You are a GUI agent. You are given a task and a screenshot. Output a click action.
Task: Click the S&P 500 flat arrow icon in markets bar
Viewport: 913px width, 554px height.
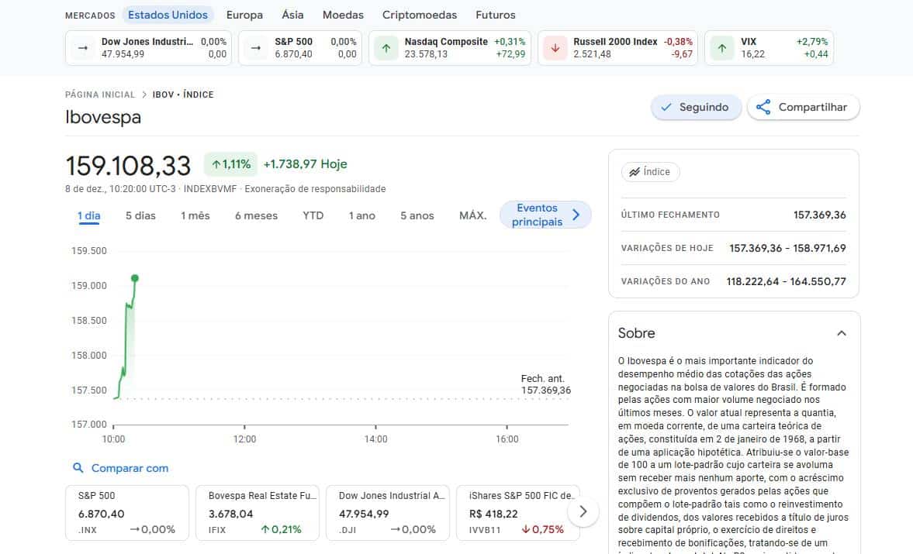256,48
